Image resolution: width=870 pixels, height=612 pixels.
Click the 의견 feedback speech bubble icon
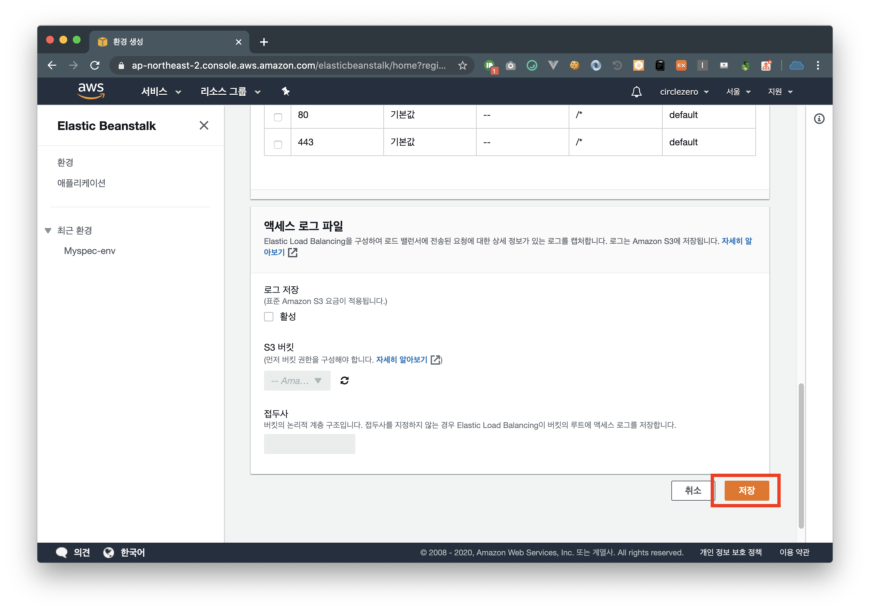[62, 552]
